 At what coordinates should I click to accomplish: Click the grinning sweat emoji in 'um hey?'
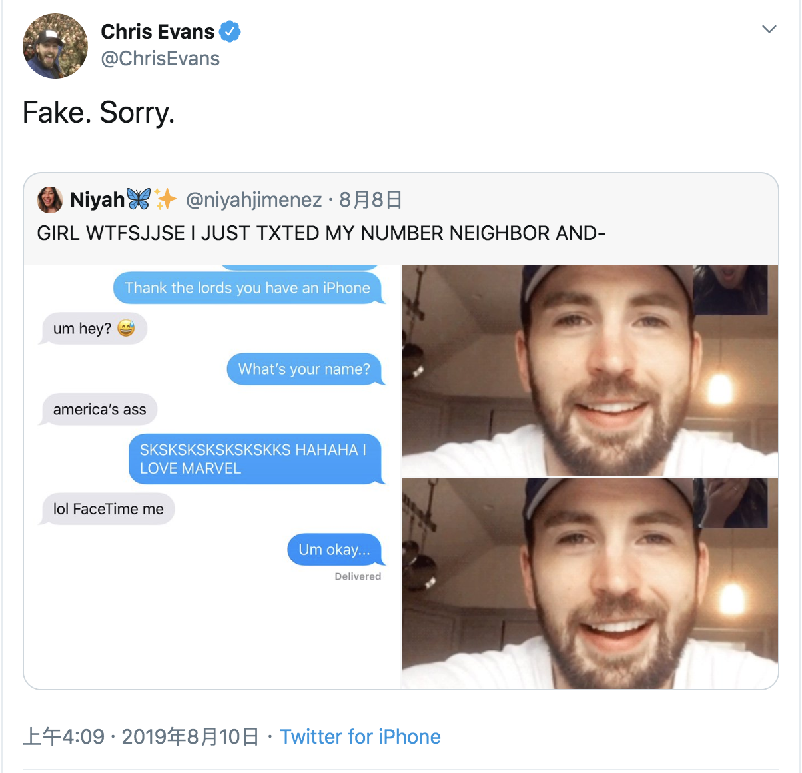click(x=126, y=328)
